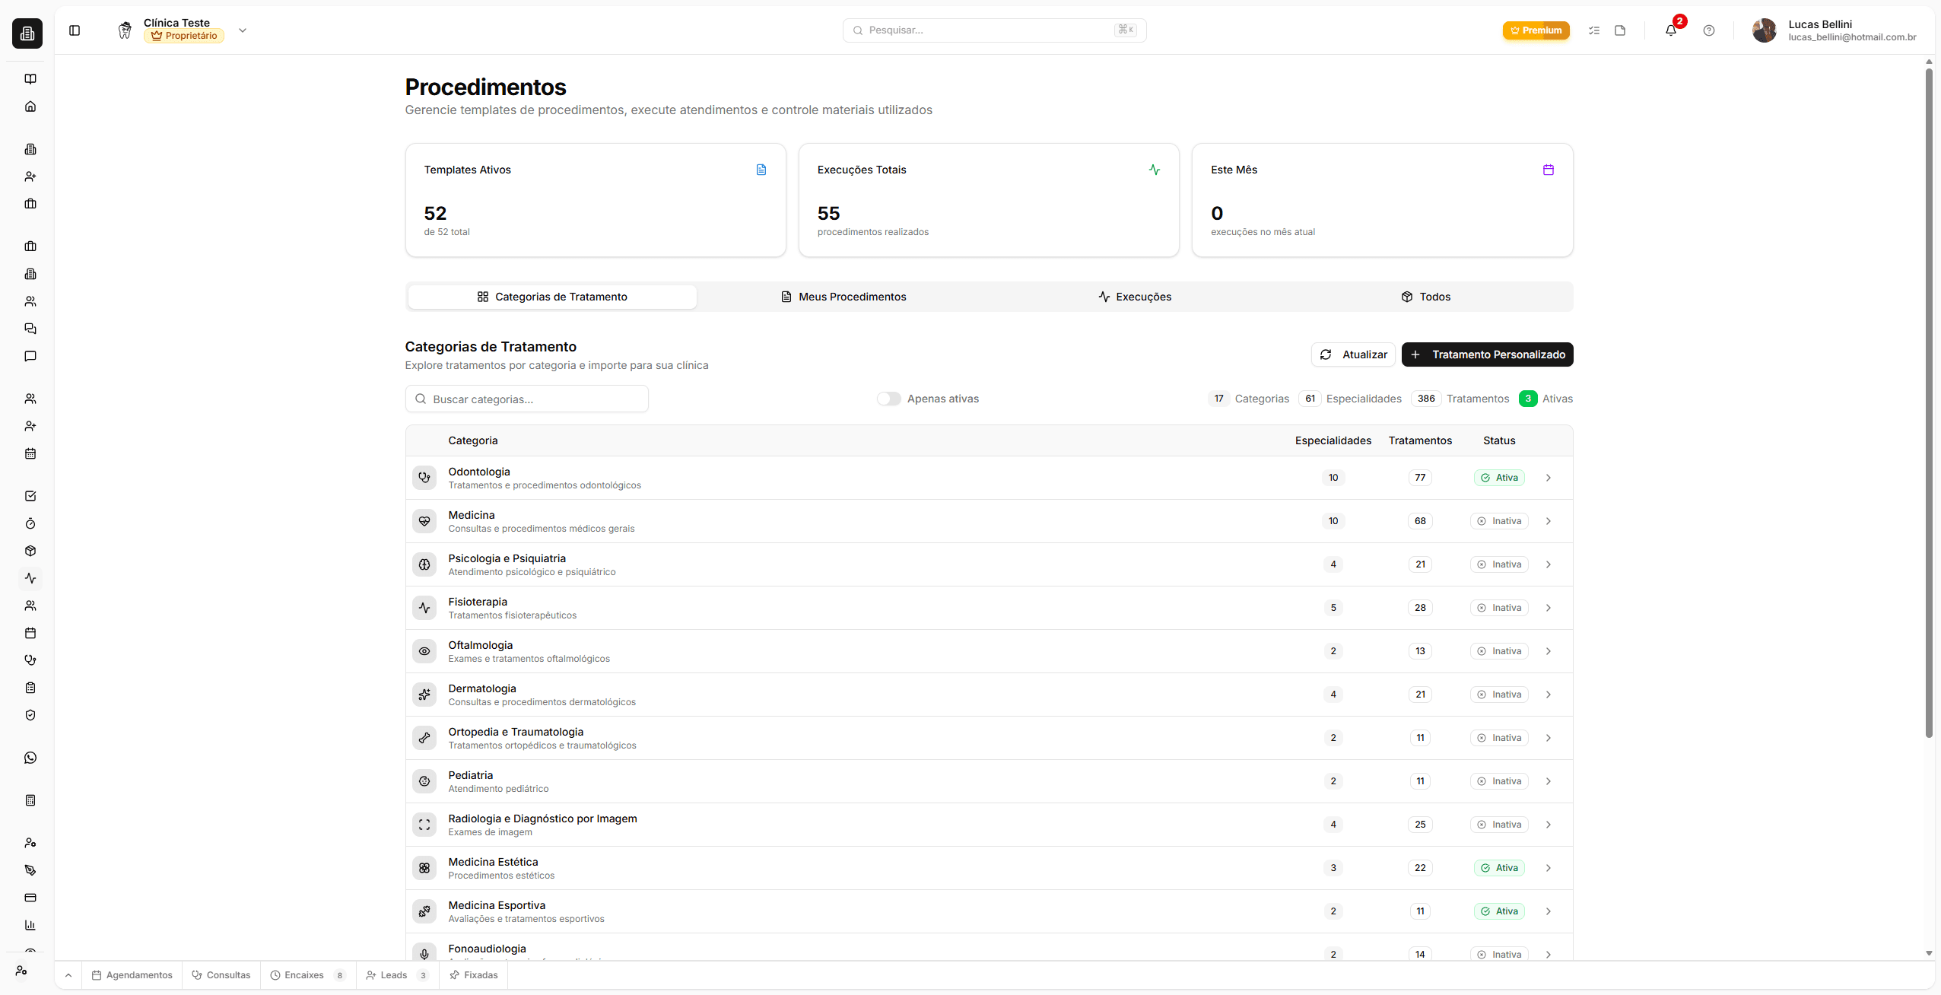The width and height of the screenshot is (1941, 995).
Task: Switch to the Execuções tab
Action: (1135, 296)
